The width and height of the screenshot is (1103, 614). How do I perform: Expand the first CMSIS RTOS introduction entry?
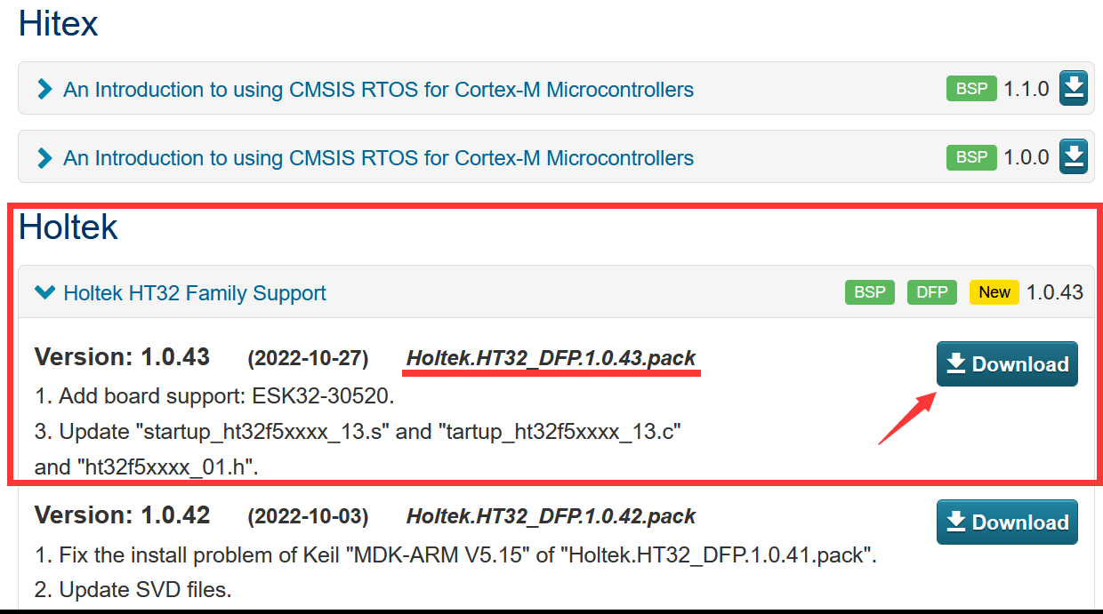44,90
